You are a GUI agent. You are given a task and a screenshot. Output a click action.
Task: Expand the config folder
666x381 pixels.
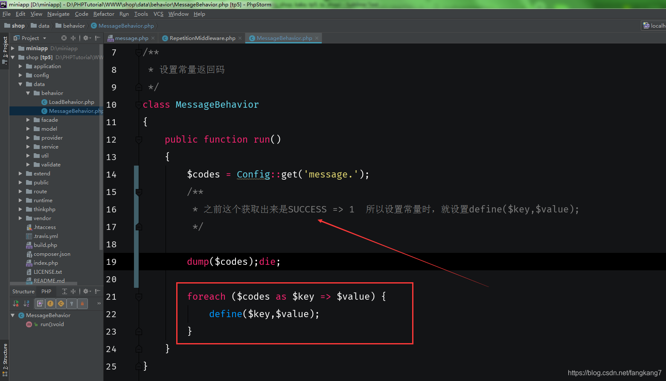point(20,75)
